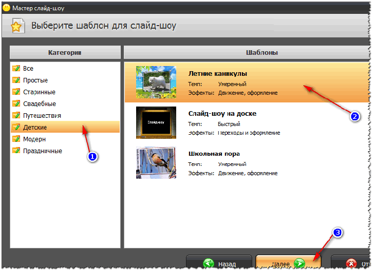The image size is (375, 273).
Task: Click the icon next to Простые
Action: tap(16, 80)
